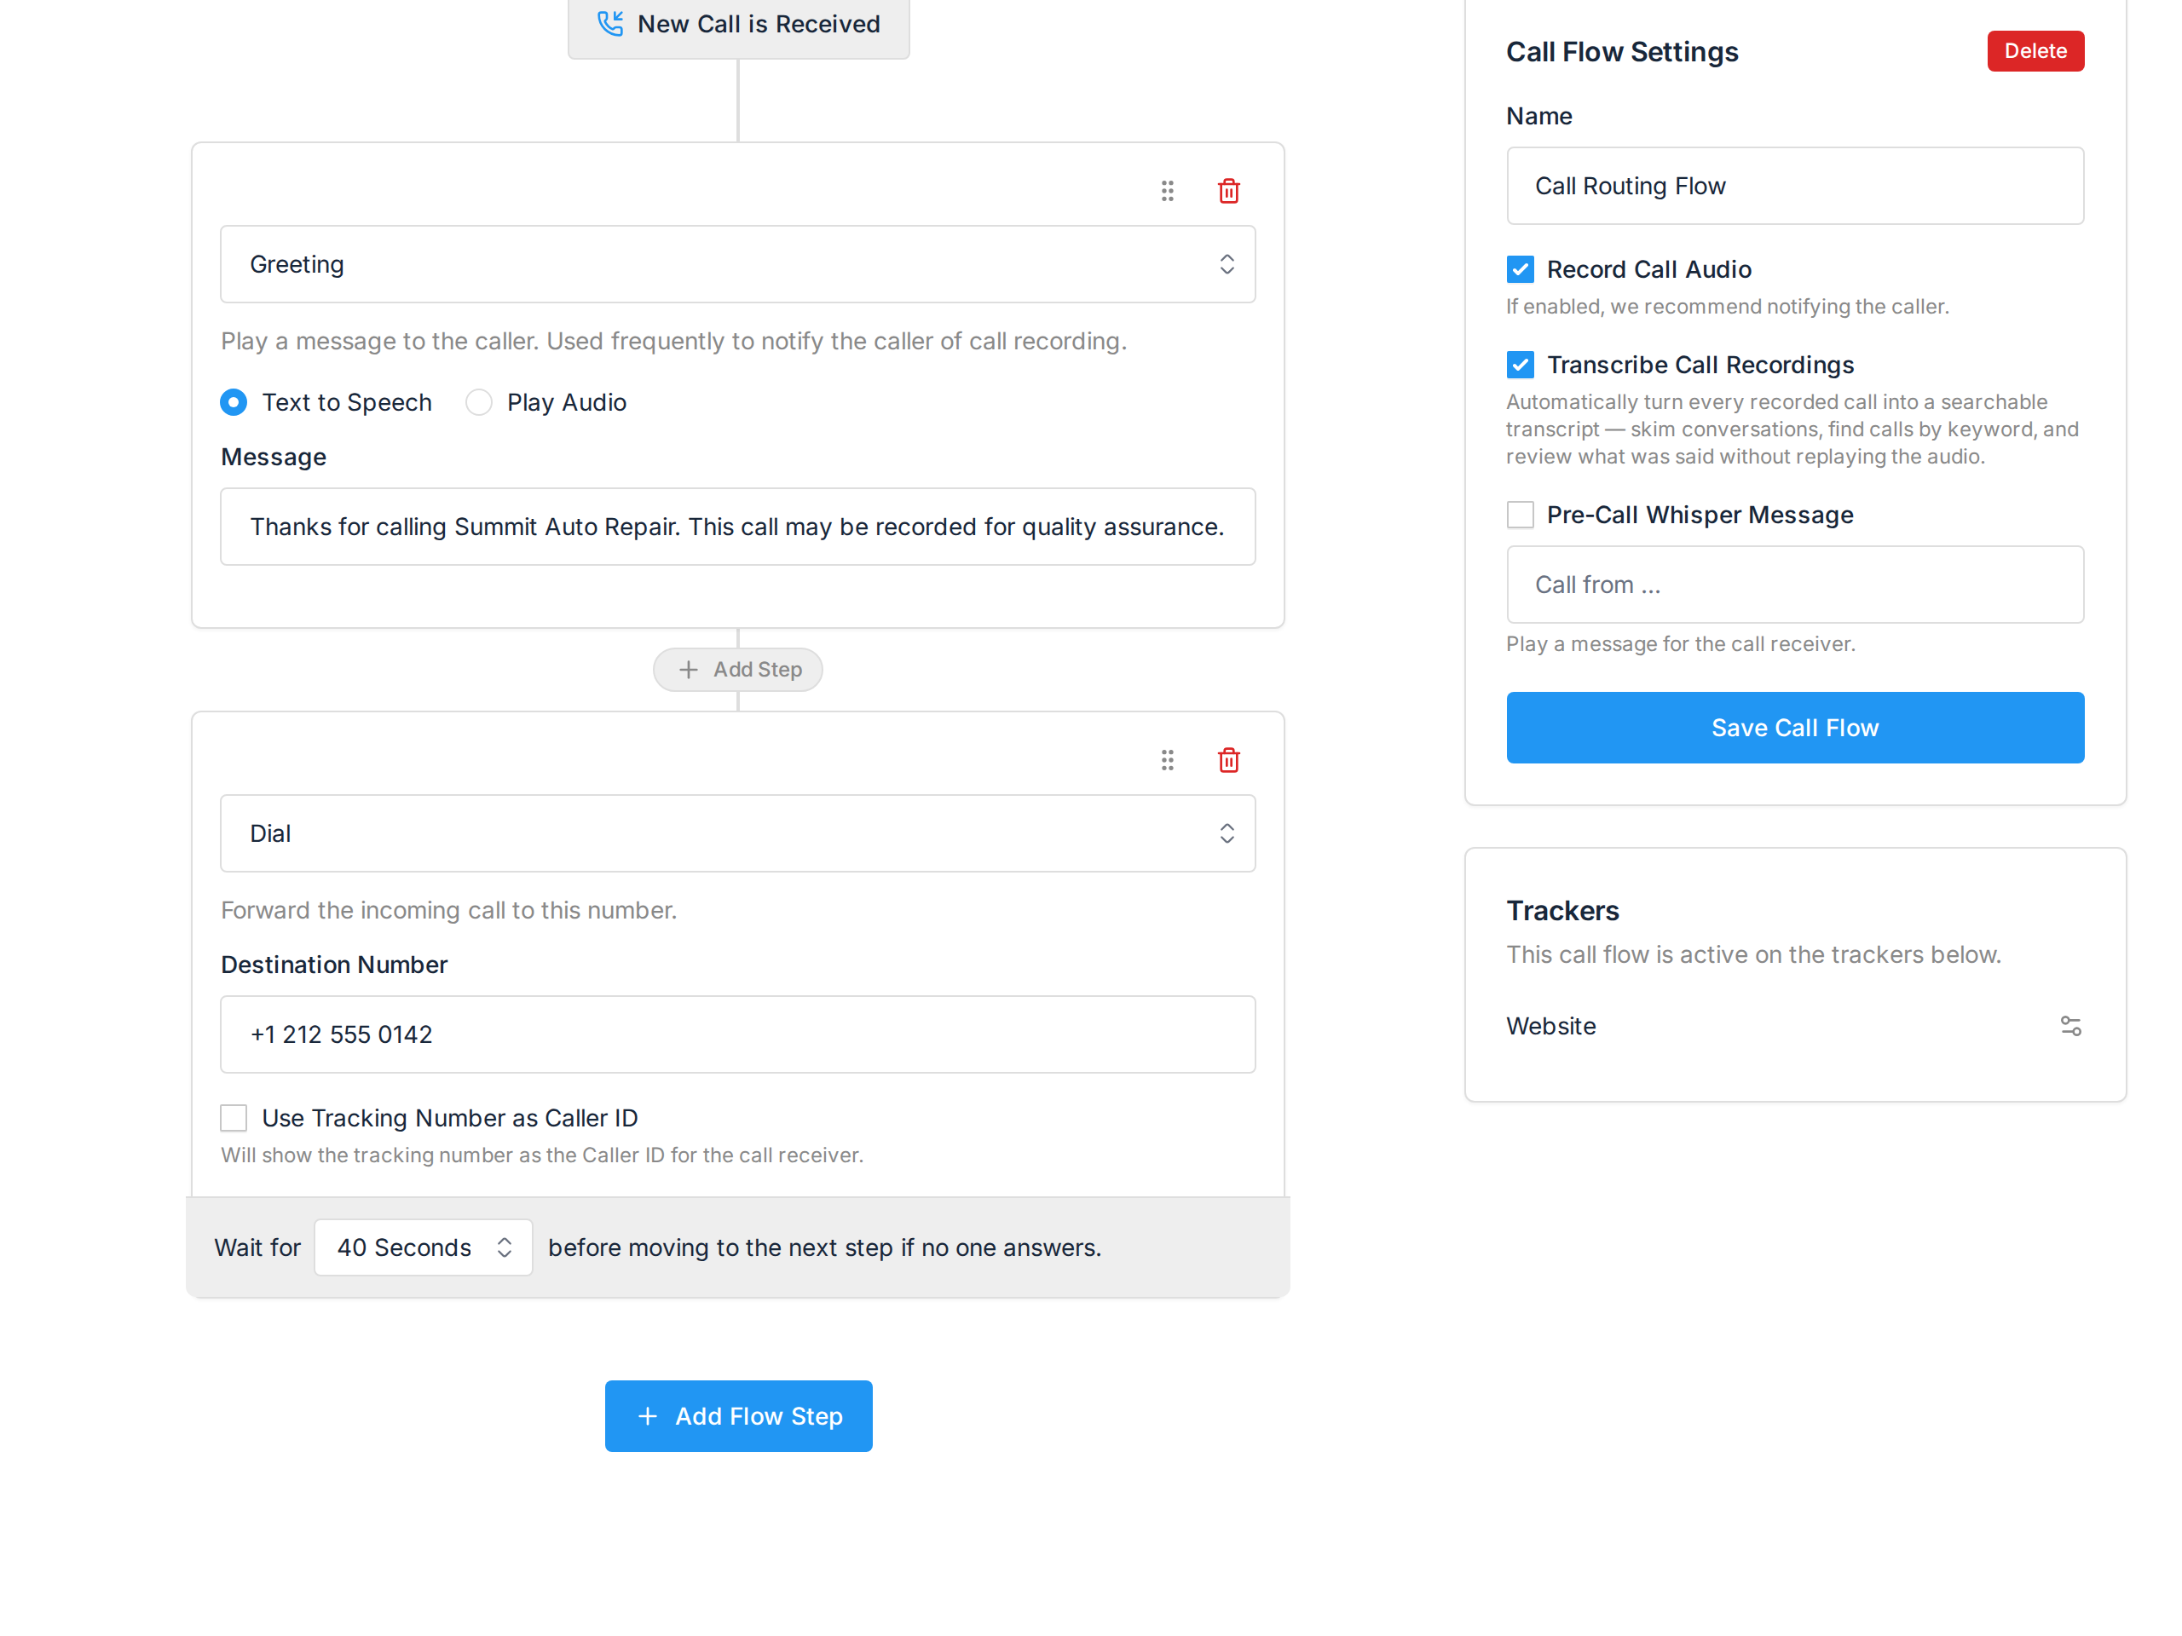Click the whisper message Call from field
This screenshot has height=1636, width=2182.
pos(1794,585)
